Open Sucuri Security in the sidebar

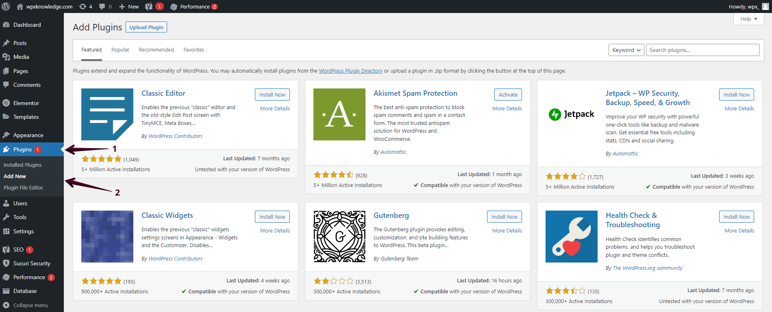point(32,263)
